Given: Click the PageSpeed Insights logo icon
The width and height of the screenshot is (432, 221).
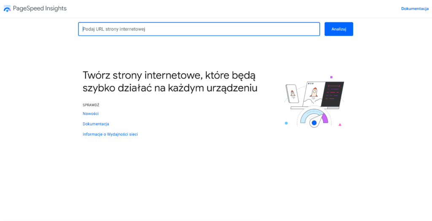Looking at the screenshot, I should pyautogui.click(x=7, y=8).
